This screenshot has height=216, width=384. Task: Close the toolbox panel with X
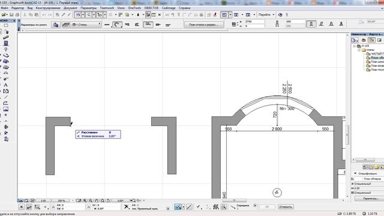[x=14, y=21]
